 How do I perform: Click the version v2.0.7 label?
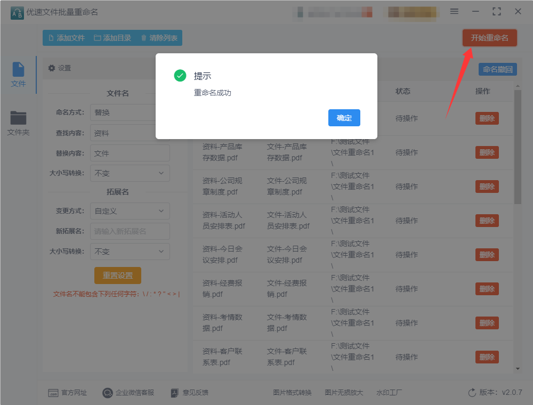500,392
